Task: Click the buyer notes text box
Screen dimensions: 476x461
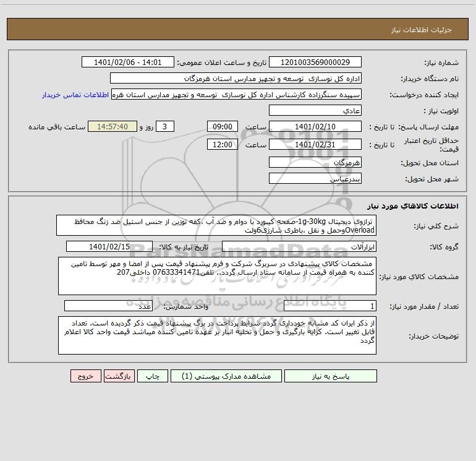Action: tap(217, 335)
